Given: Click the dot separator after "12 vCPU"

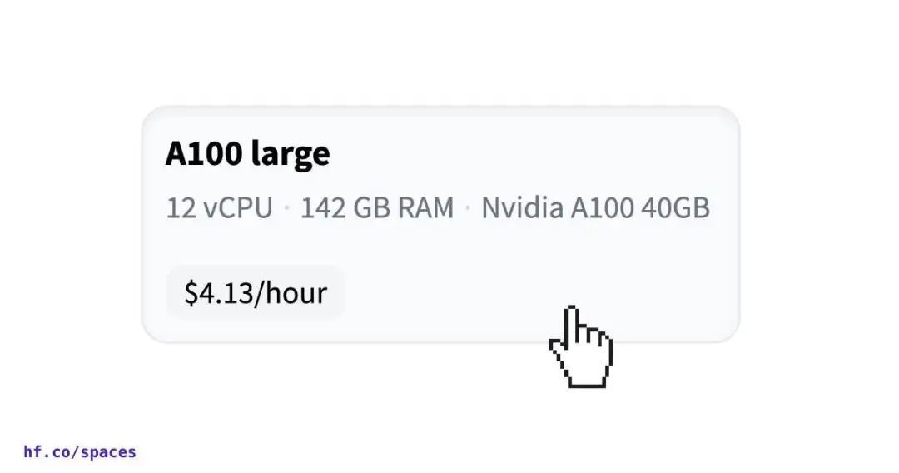Looking at the screenshot, I should point(286,207).
